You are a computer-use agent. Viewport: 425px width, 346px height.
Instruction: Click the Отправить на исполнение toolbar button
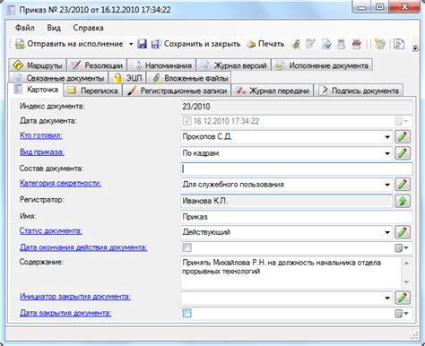(x=69, y=44)
